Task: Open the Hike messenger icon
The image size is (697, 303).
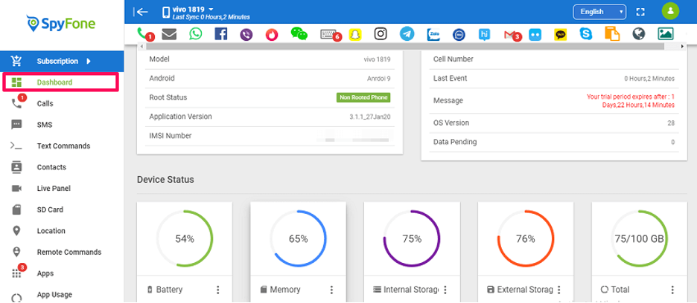Action: click(x=485, y=35)
